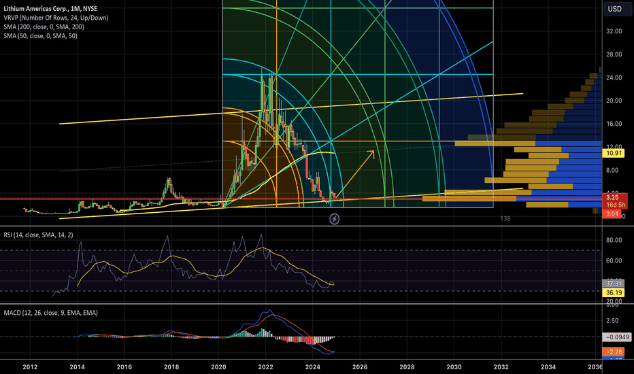Click the 16d 5h countdown label
Screen dimensions: 634x374
(615, 205)
